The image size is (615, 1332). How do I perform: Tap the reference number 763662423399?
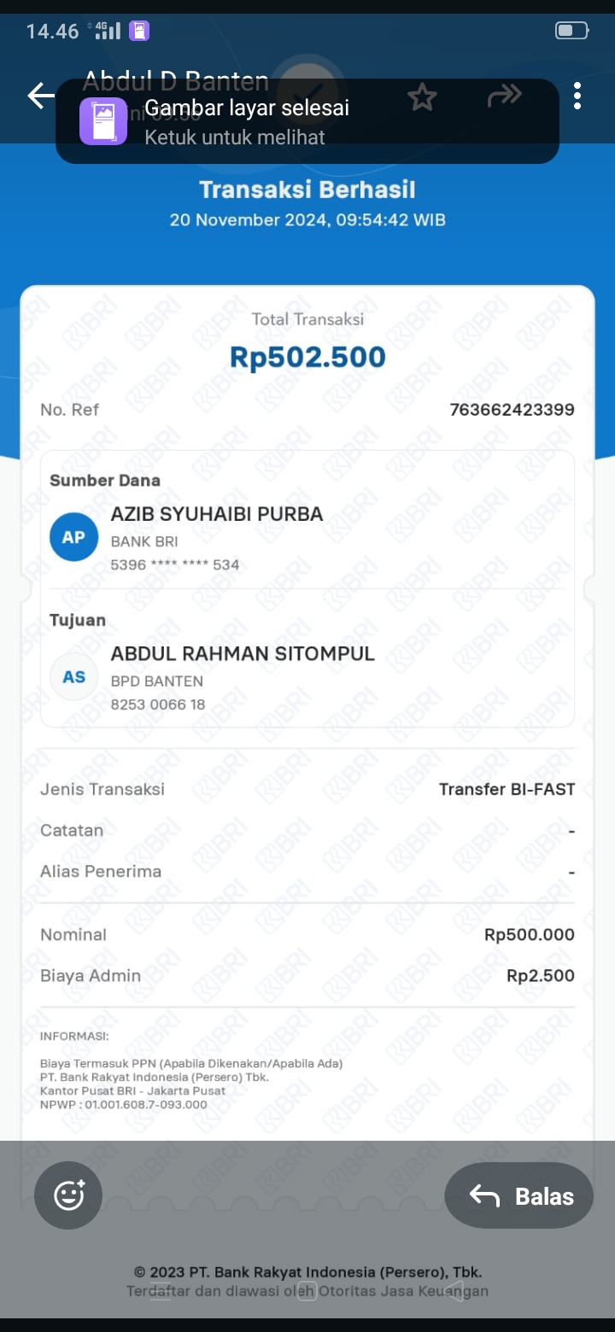pos(512,410)
